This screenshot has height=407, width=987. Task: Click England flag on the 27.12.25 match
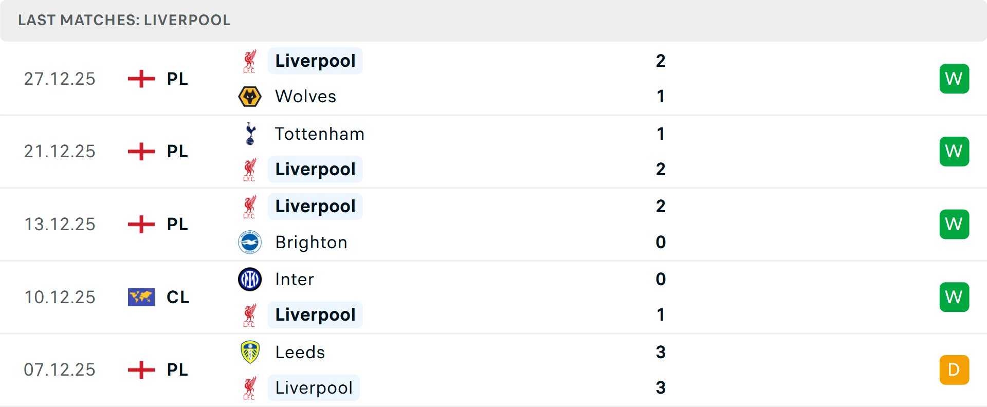click(x=141, y=79)
